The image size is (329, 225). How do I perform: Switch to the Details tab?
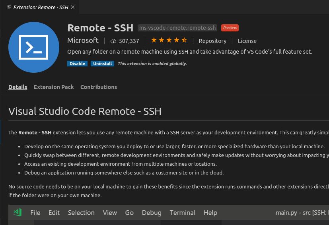(x=18, y=87)
